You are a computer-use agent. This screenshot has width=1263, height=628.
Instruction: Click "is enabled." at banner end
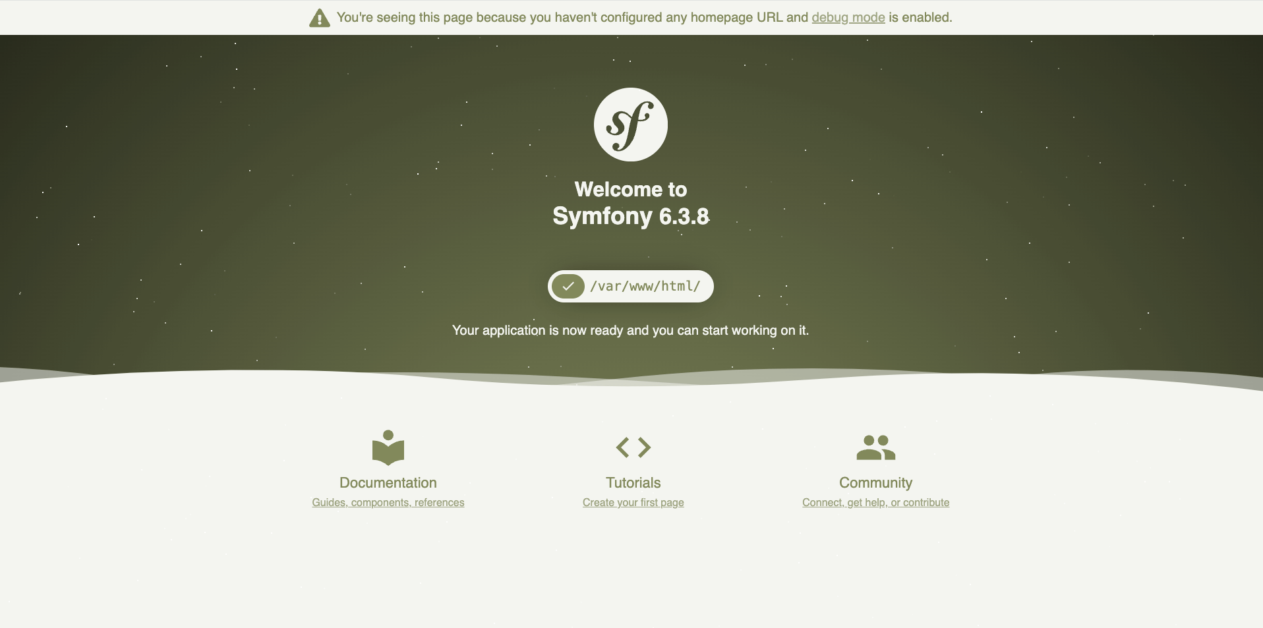(x=920, y=18)
